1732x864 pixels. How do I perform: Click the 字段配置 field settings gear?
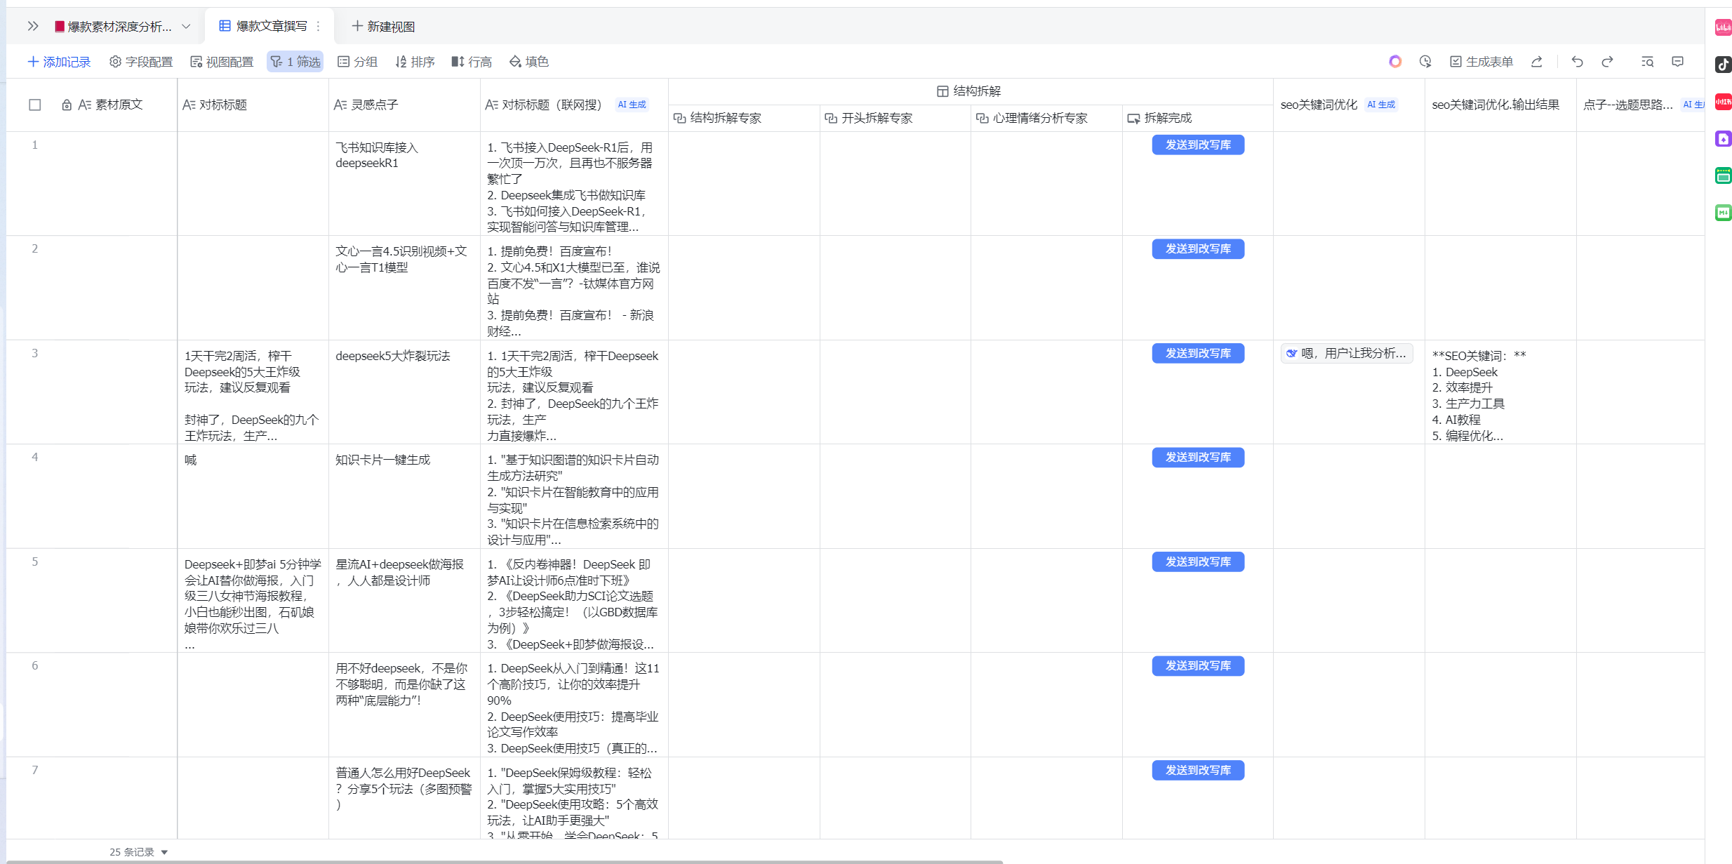[141, 62]
